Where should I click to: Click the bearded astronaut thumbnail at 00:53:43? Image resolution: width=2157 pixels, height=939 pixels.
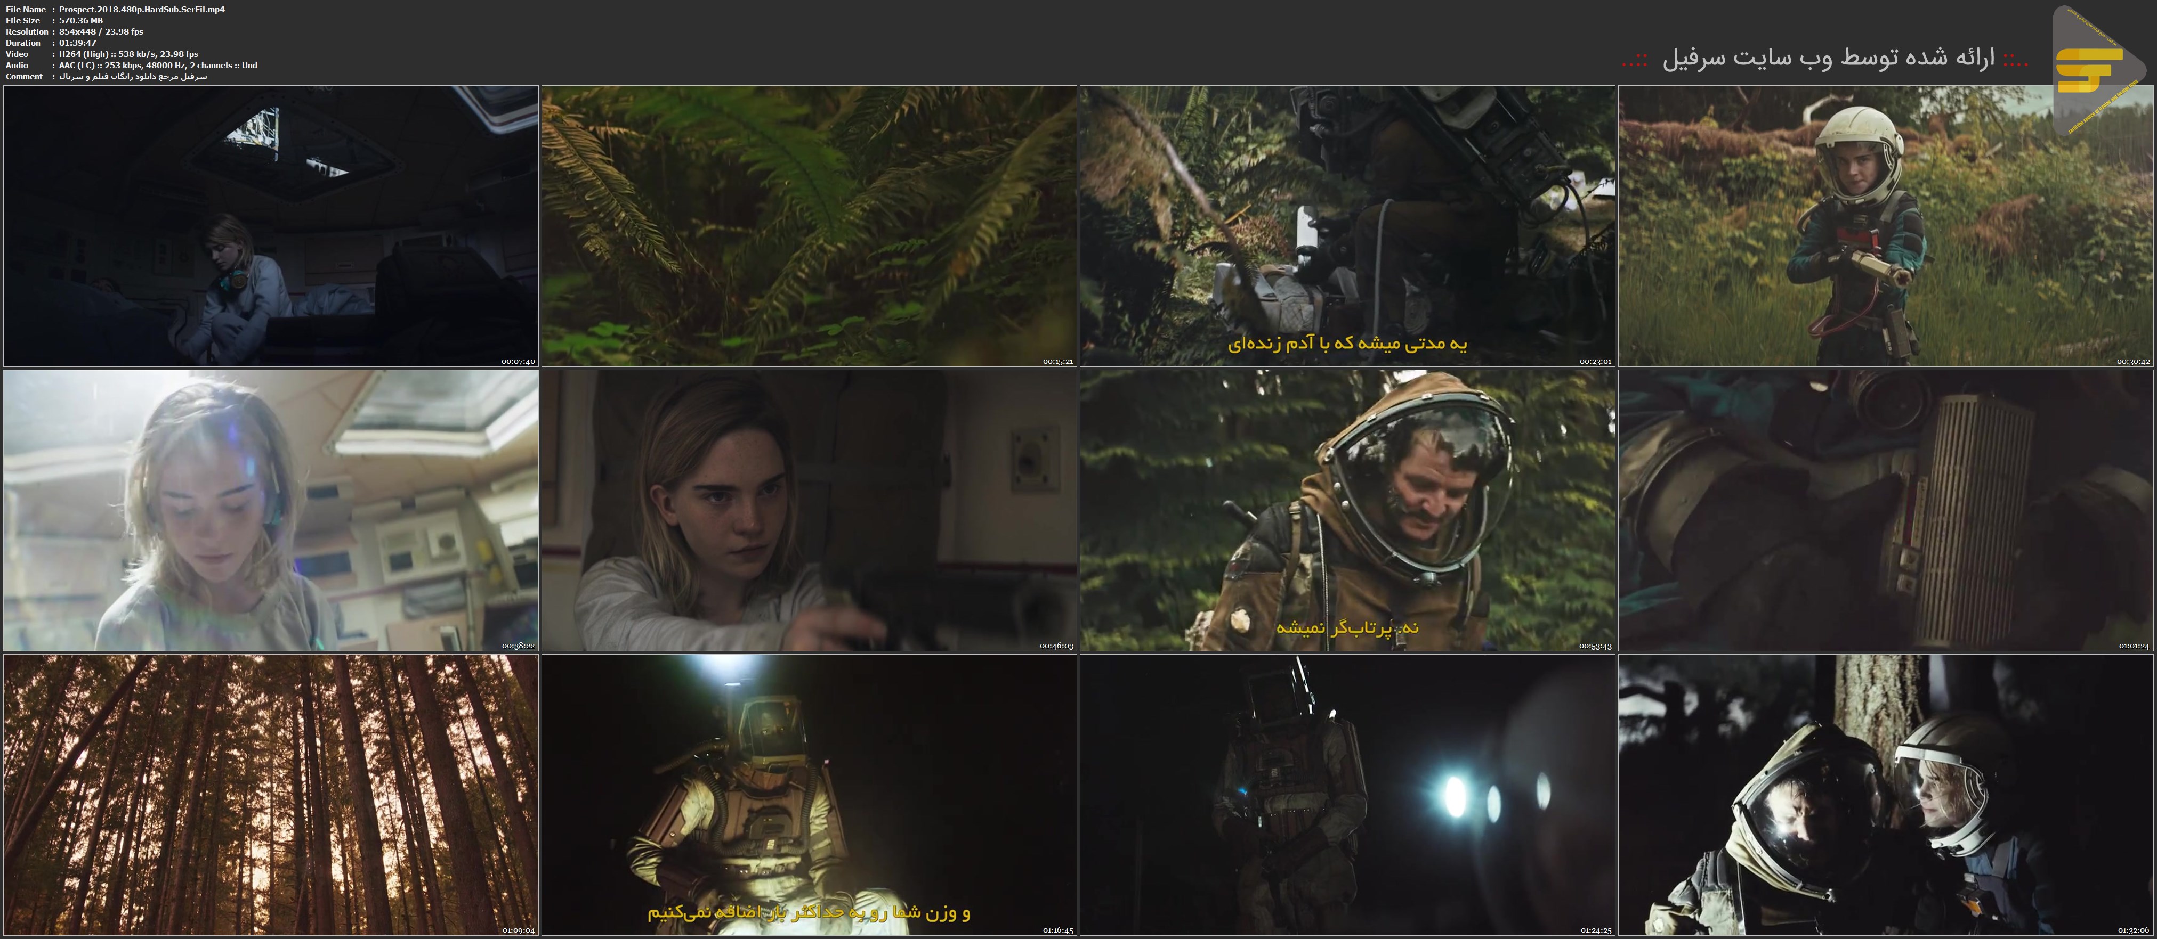point(1347,510)
